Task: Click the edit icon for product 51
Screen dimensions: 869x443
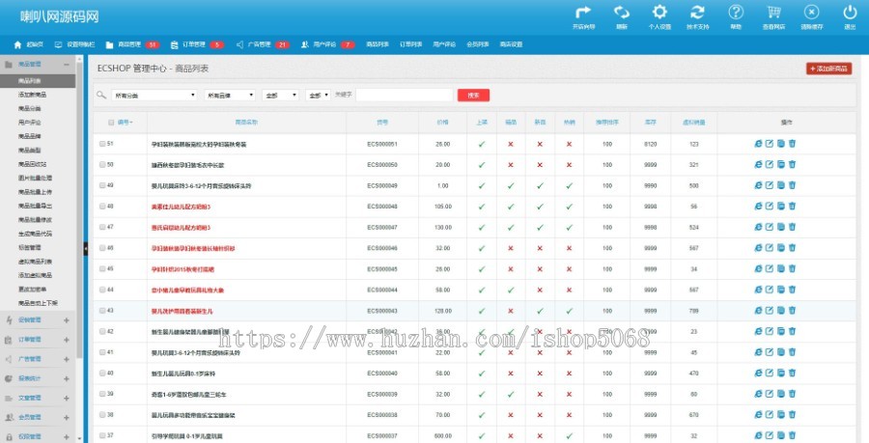Action: (770, 144)
